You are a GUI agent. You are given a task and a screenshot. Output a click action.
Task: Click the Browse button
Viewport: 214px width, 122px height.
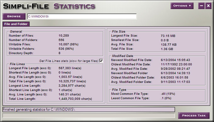point(14,16)
